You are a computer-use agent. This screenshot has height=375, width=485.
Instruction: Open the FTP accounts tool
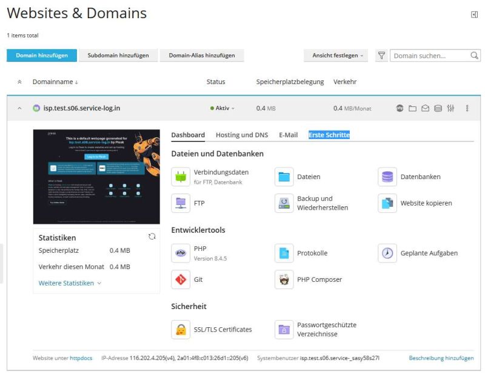(x=188, y=203)
